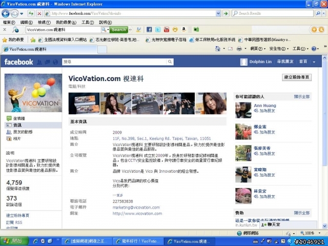Click the add to favorites bar star icon
Viewport: 328px width, 246px height.
click(33, 40)
